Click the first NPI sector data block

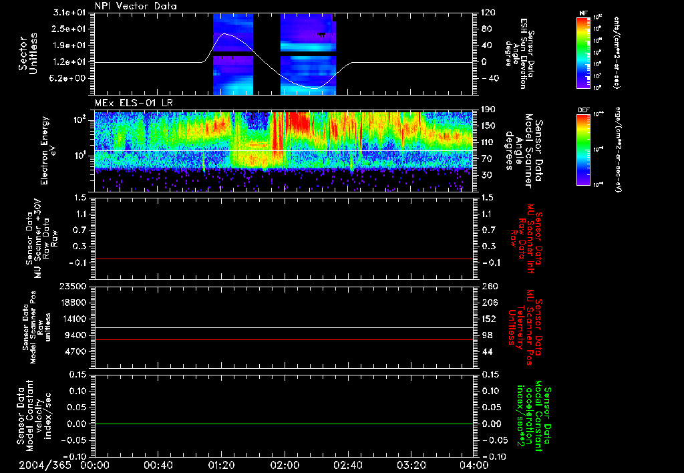tap(233, 54)
